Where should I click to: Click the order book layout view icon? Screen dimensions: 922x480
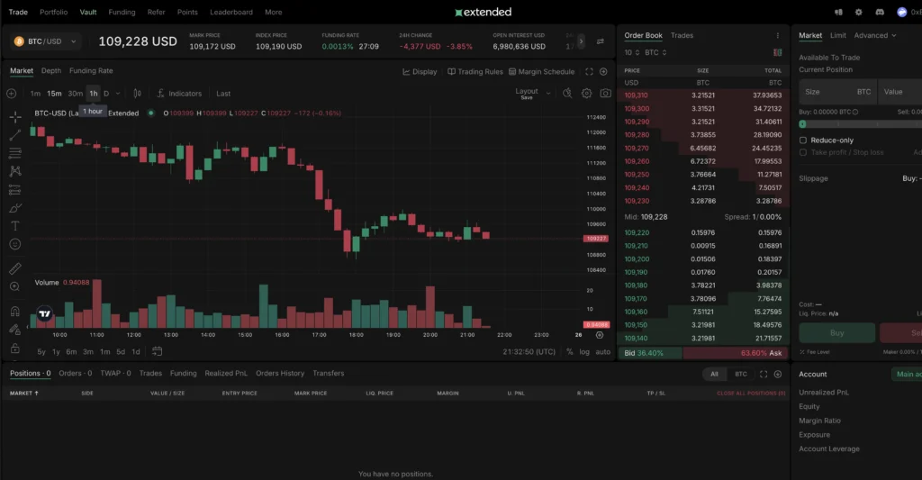777,52
